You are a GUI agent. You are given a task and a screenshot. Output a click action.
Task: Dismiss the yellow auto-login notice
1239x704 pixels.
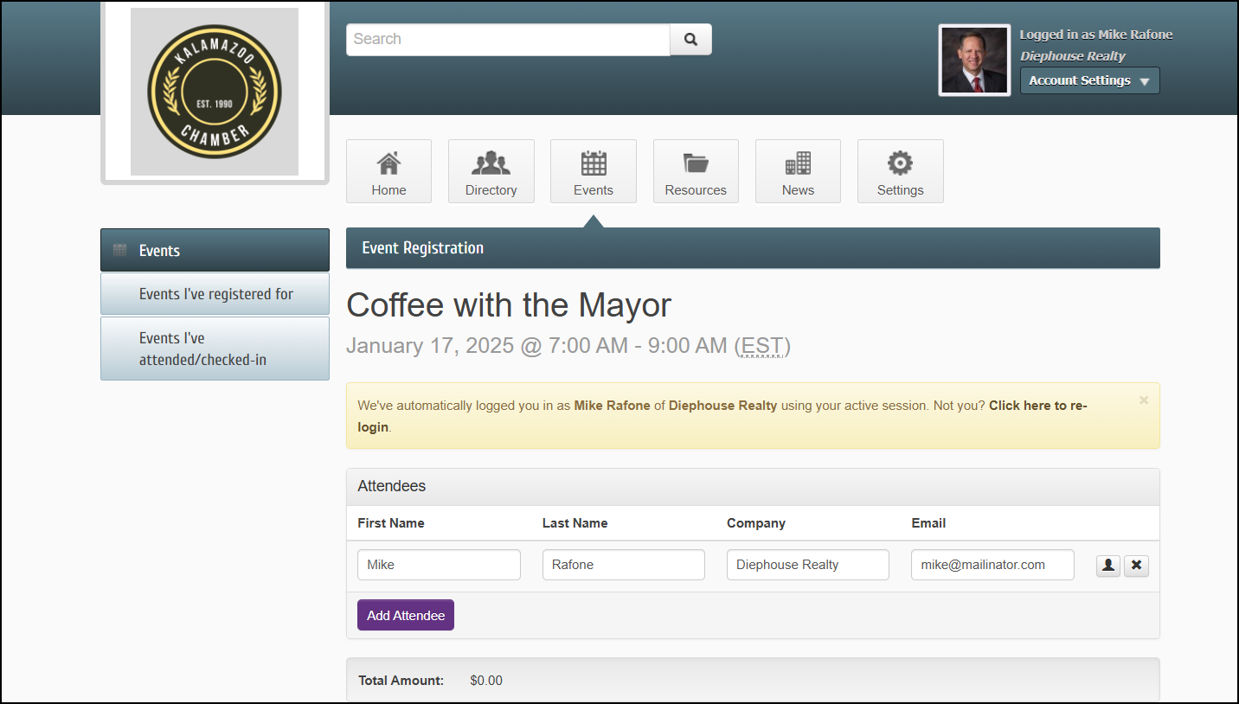[x=1143, y=400]
